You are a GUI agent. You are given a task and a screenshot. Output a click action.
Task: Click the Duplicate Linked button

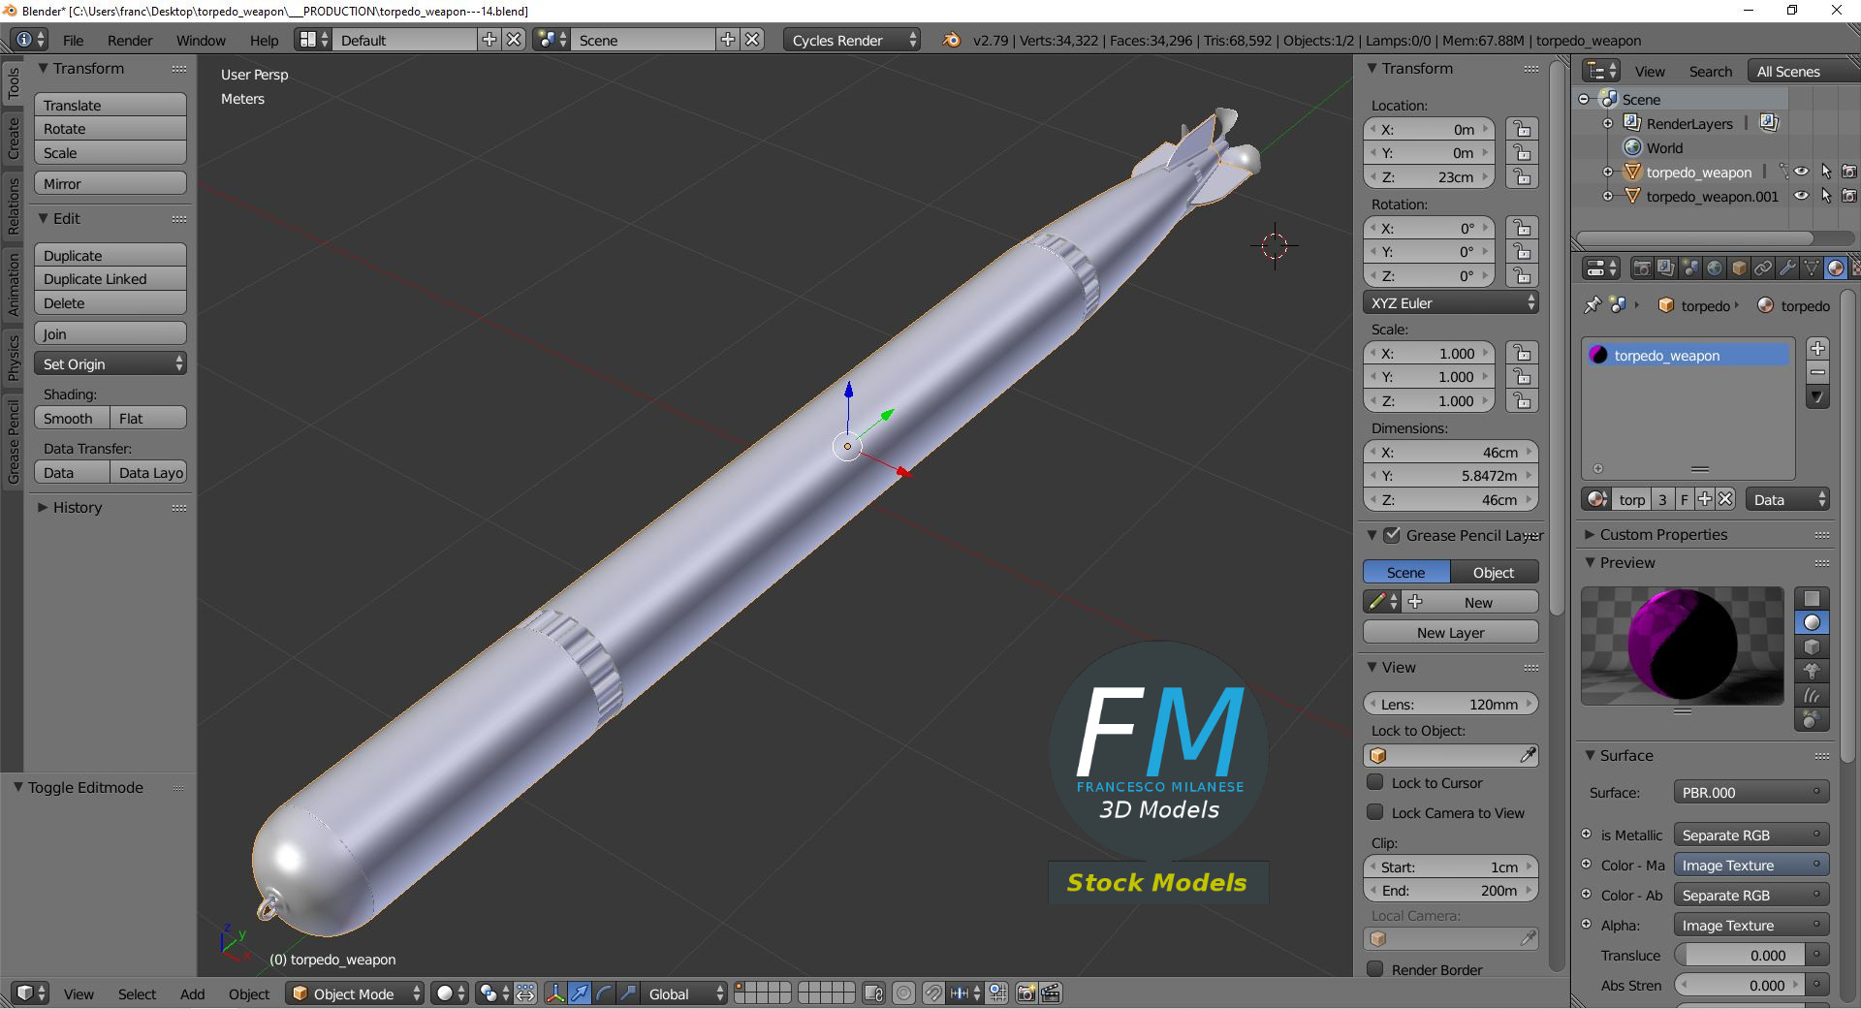[110, 279]
